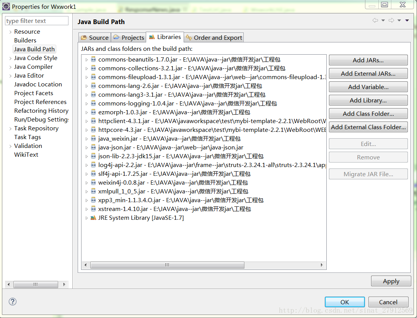Click Add External Class Folder... button
The width and height of the screenshot is (417, 318).
click(x=368, y=127)
